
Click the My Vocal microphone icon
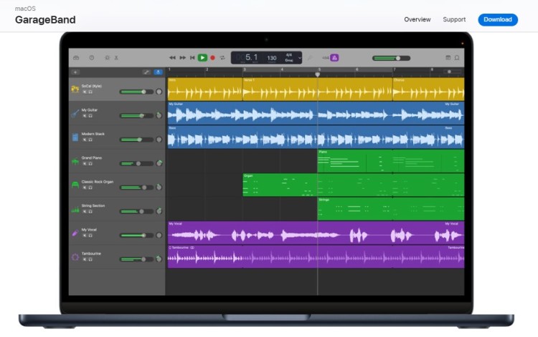pyautogui.click(x=75, y=233)
